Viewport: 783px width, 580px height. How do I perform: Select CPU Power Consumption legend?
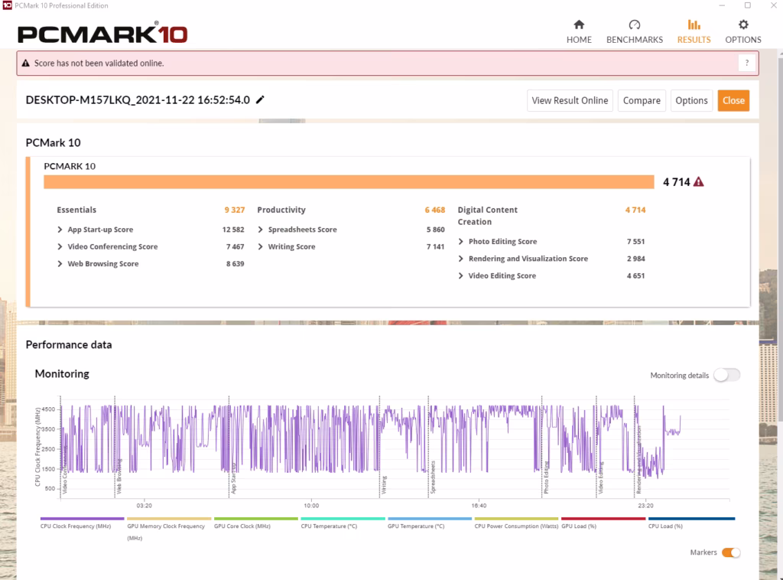click(x=516, y=523)
